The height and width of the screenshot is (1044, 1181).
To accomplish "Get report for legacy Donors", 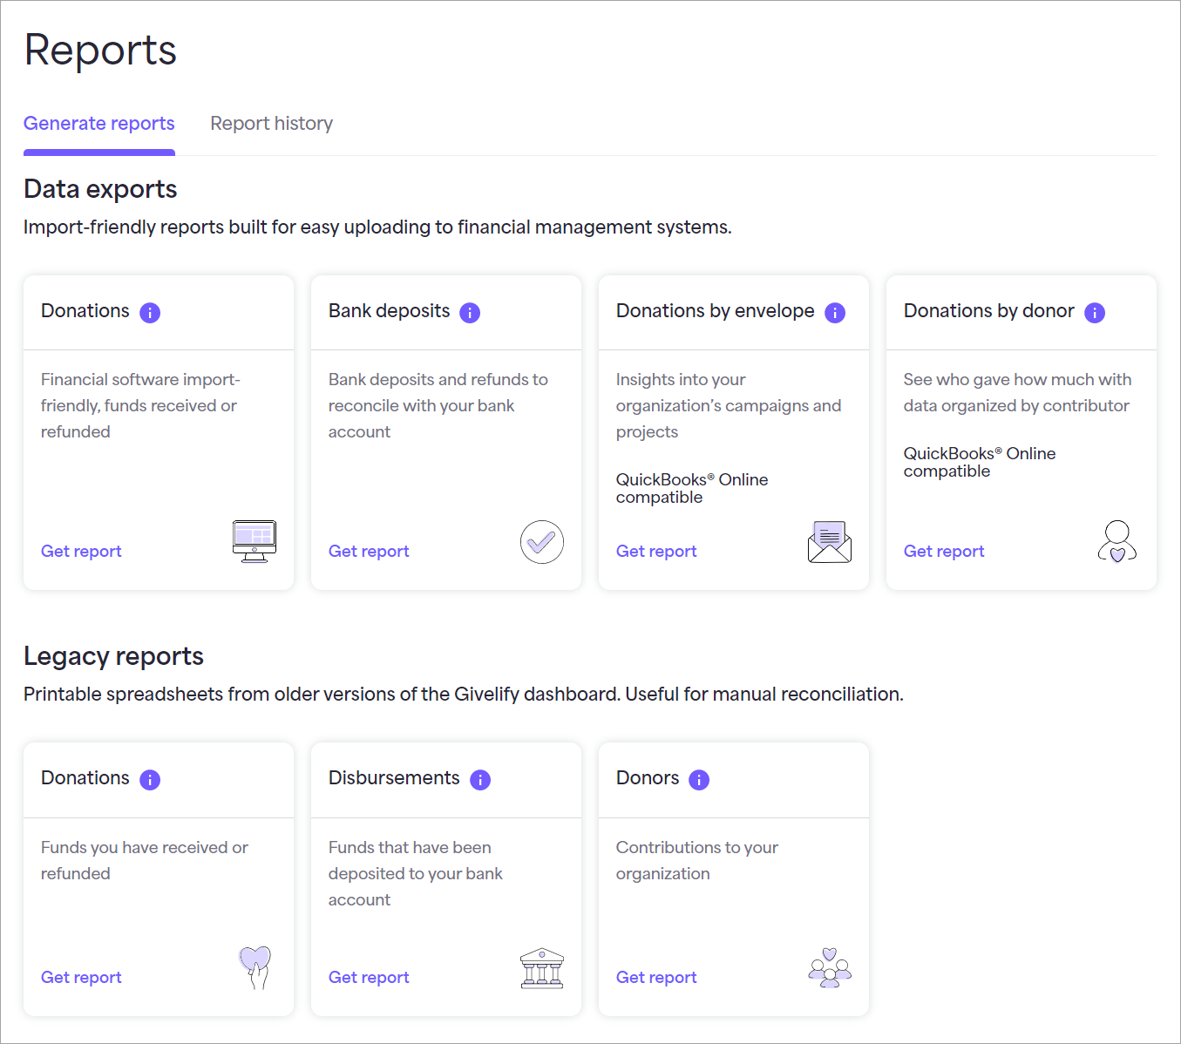I will (656, 977).
